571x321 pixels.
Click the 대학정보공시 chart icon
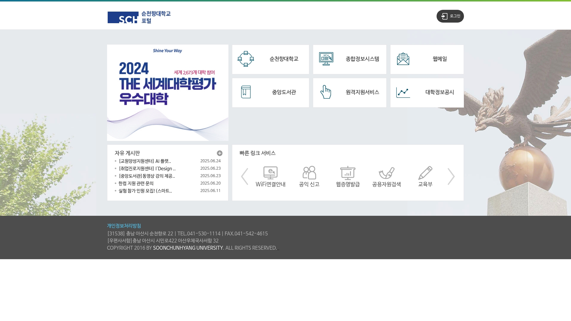pos(403,92)
